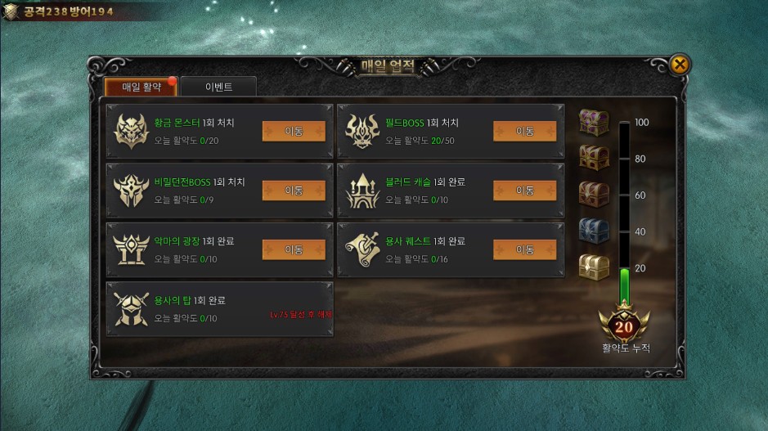The height and width of the screenshot is (431, 768).
Task: Click the 활약도 누적 20 badge
Action: click(625, 325)
